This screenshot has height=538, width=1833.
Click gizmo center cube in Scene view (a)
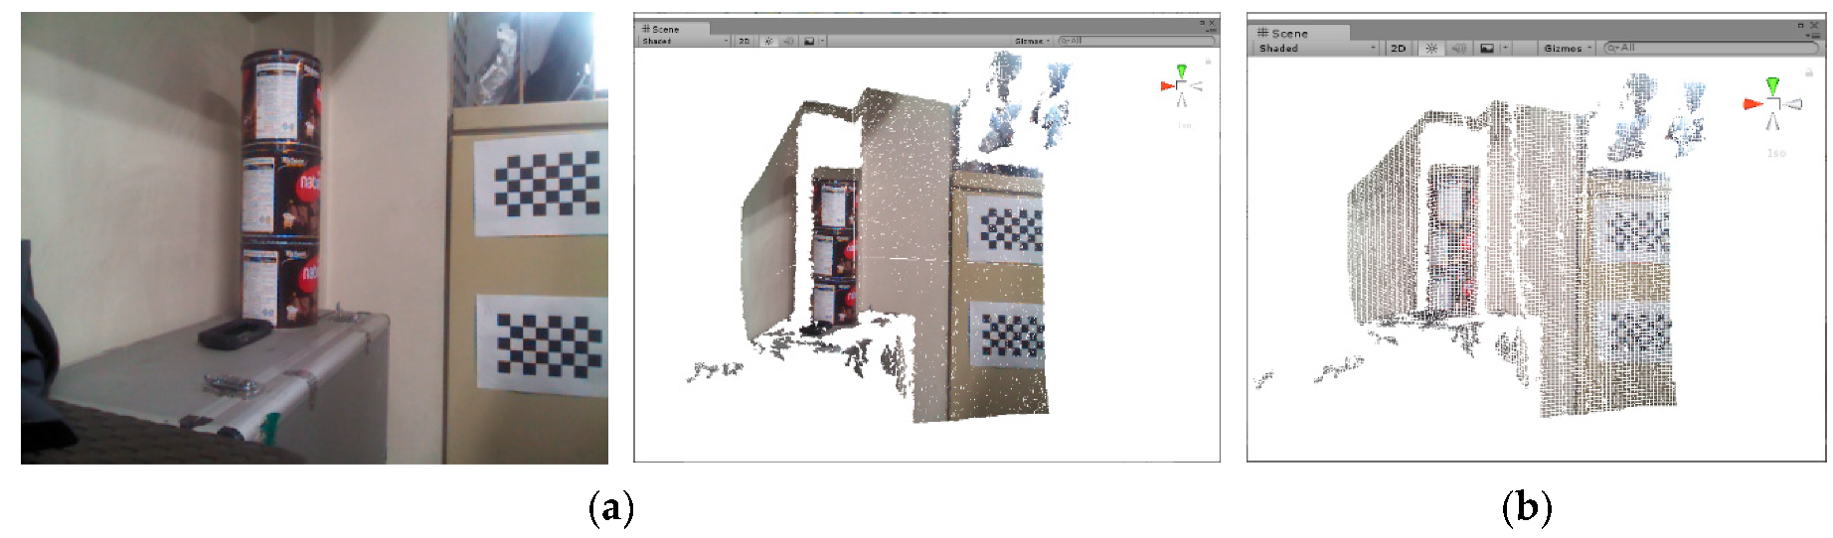[1181, 86]
